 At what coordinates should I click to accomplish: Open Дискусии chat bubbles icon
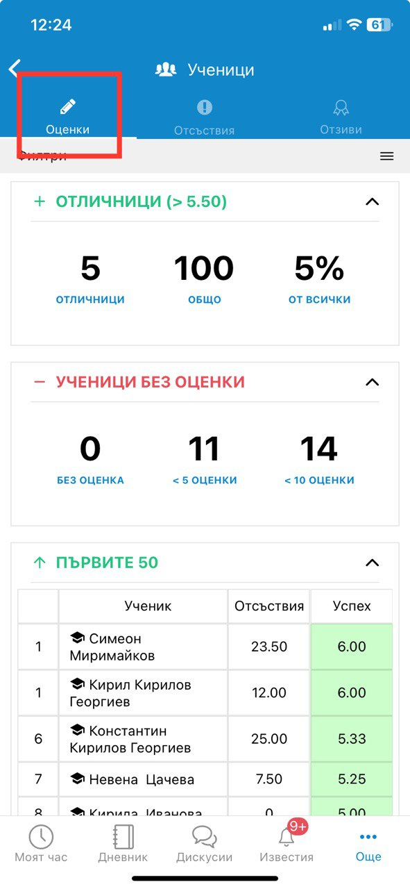[204, 837]
